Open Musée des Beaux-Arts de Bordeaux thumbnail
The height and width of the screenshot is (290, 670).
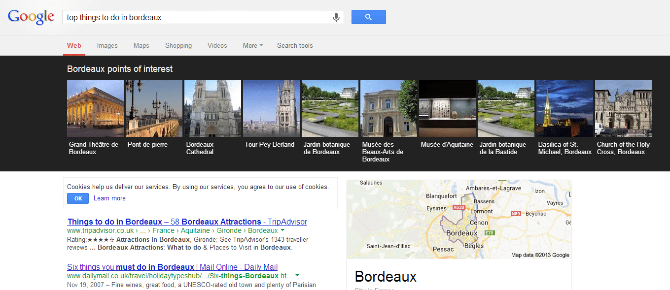click(388, 108)
